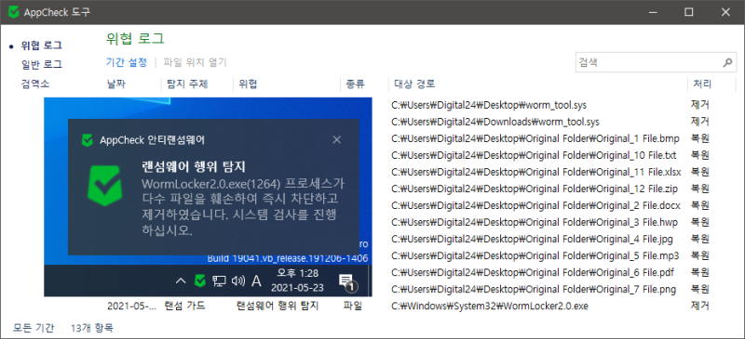This screenshot has height=339, width=745.
Task: Click the 랜섬웨어 행위 탐지 popup heading
Action: pyautogui.click(x=193, y=167)
